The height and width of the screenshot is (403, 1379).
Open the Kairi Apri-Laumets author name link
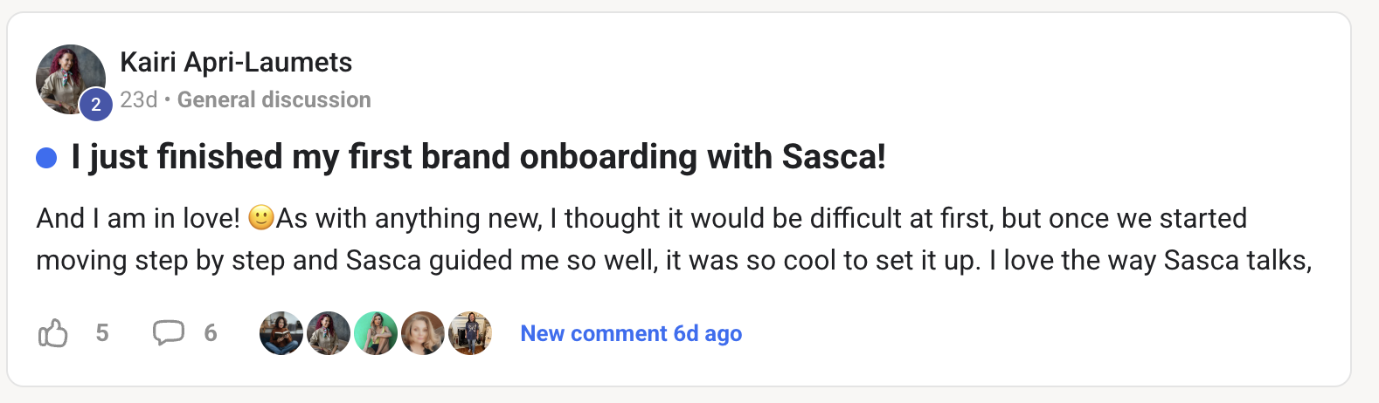click(x=236, y=62)
